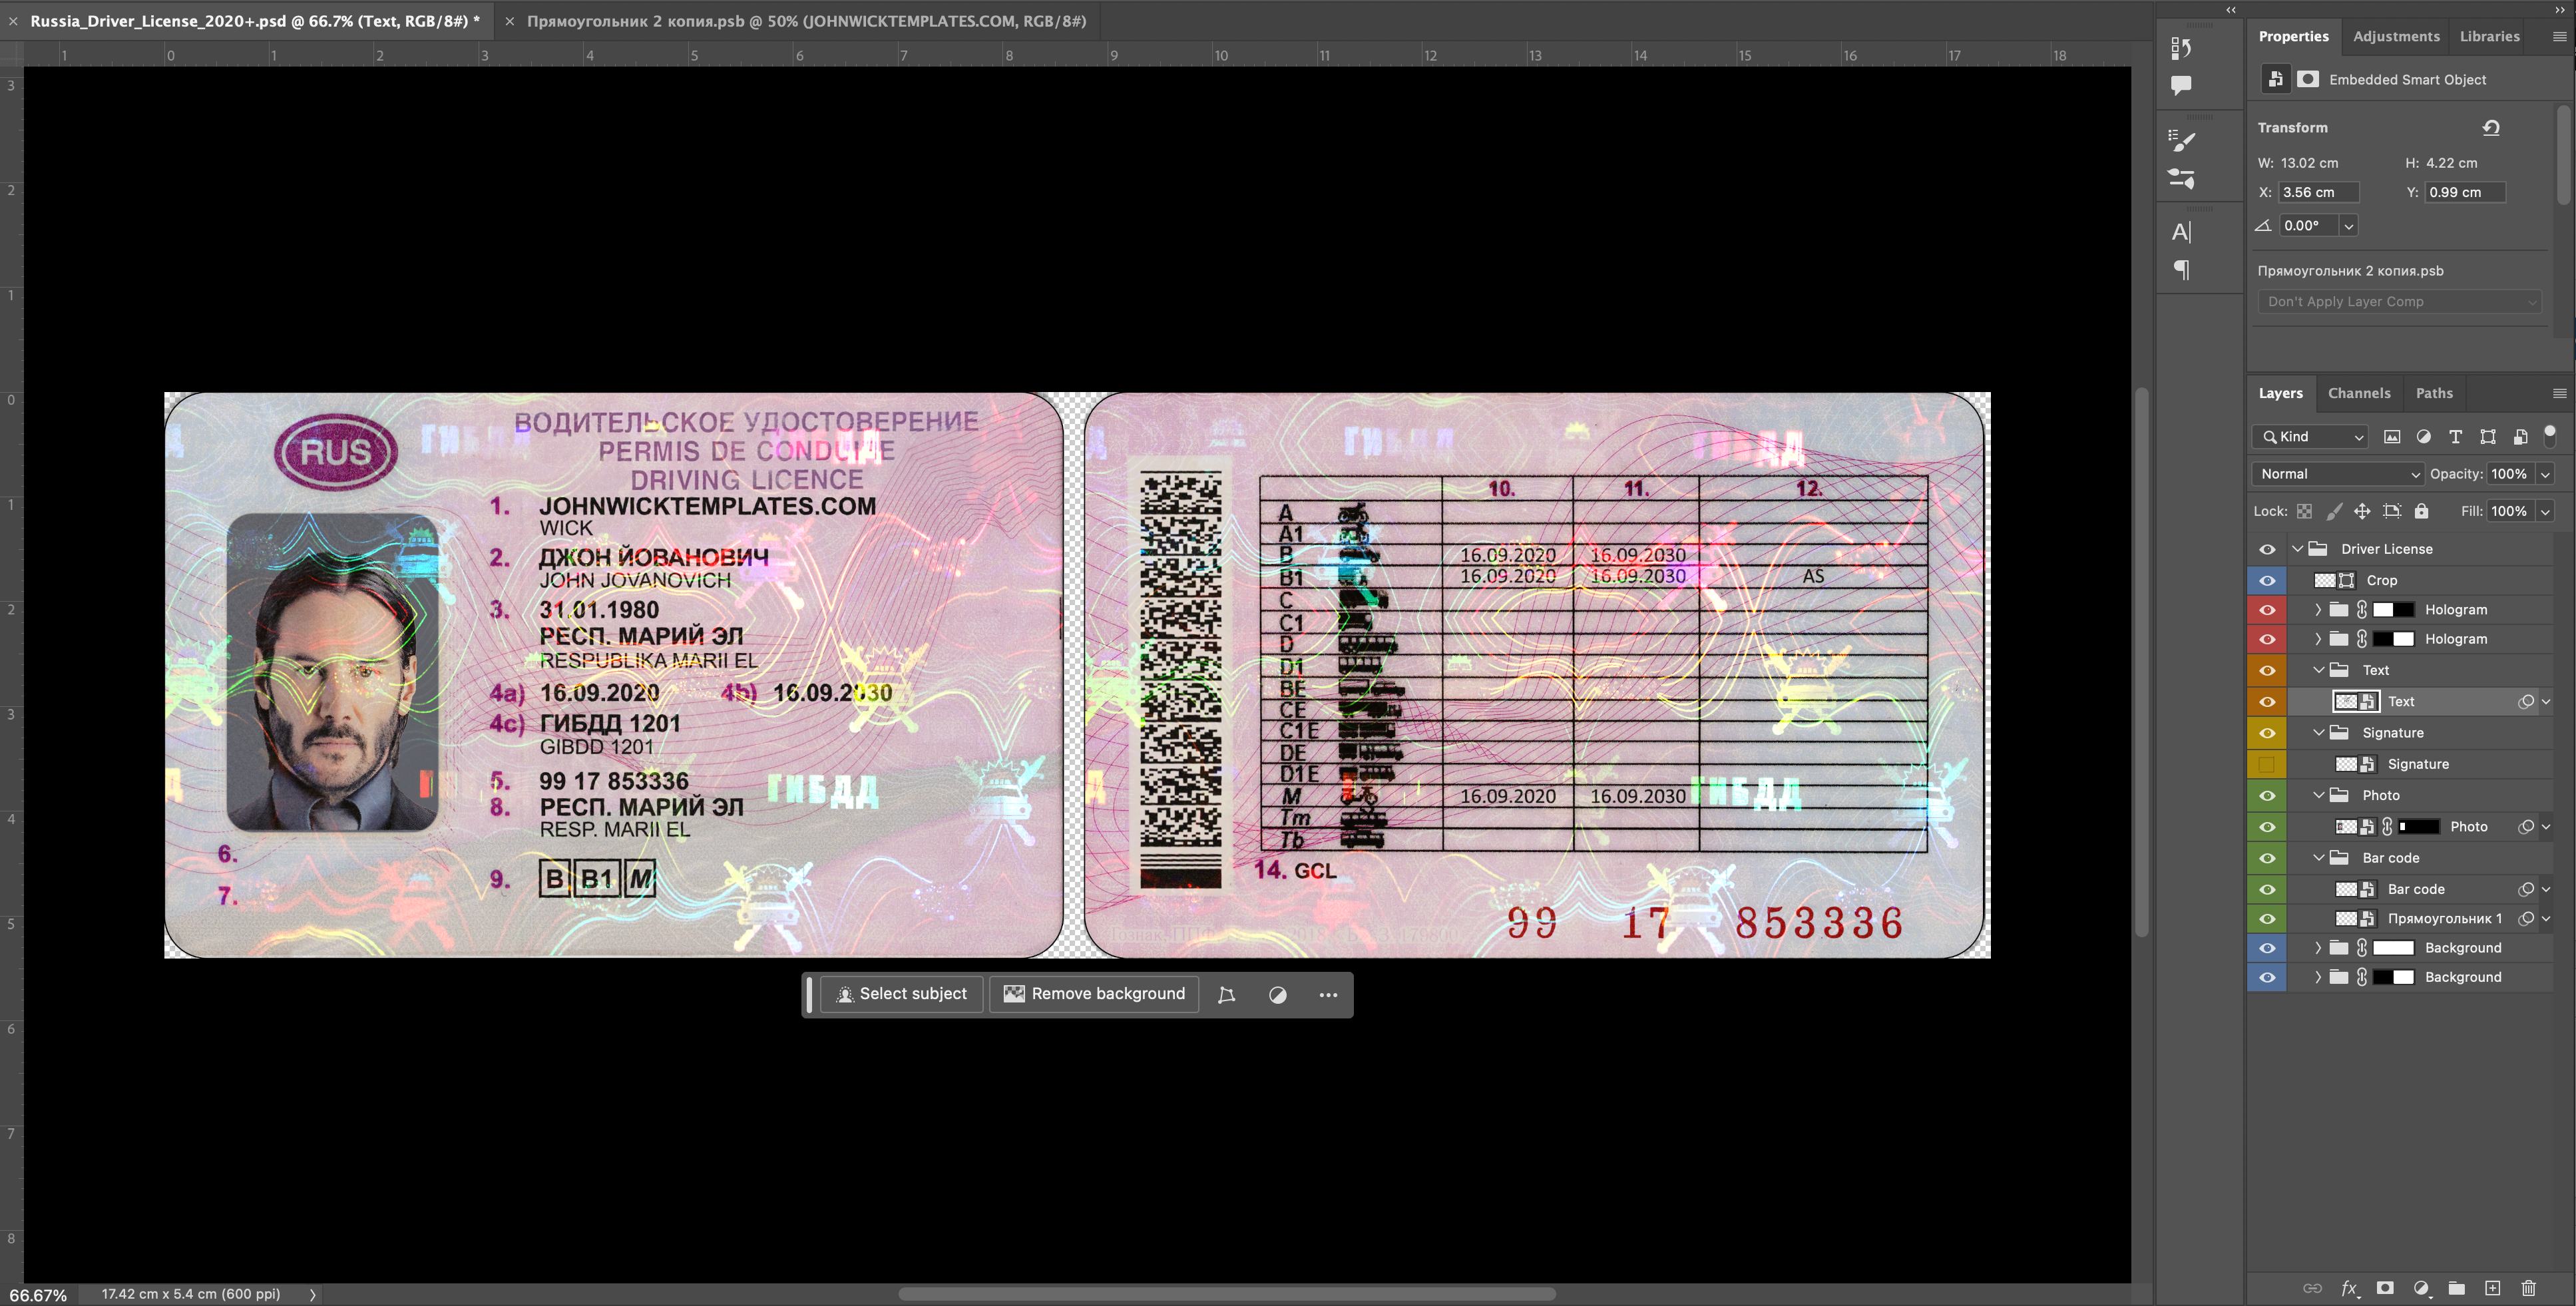Click the Select subject button
This screenshot has width=2576, height=1306.
point(902,994)
